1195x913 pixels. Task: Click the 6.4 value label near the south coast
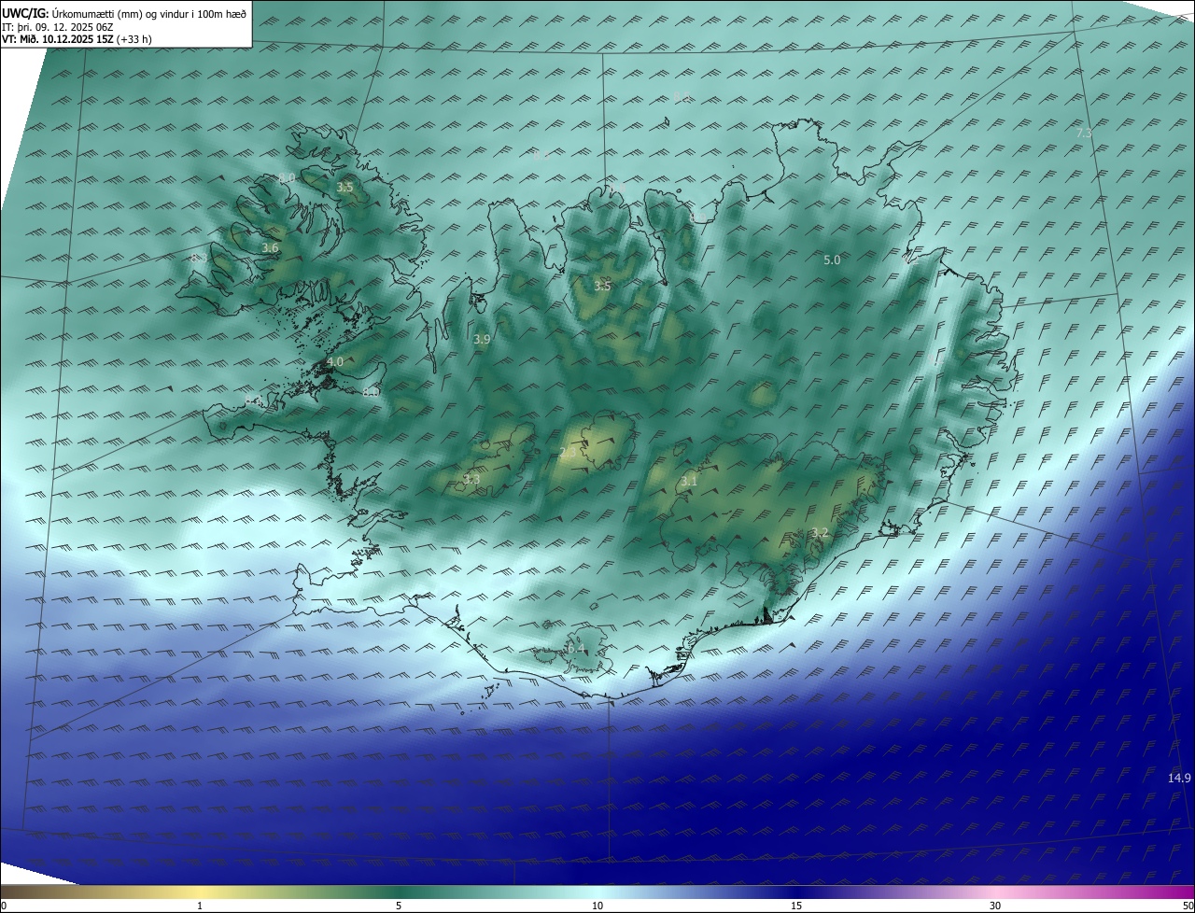tap(576, 648)
